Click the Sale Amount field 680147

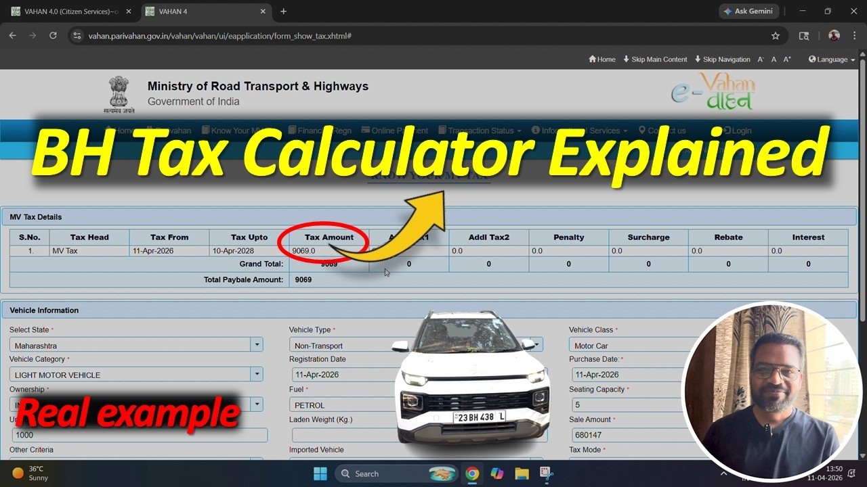630,434
